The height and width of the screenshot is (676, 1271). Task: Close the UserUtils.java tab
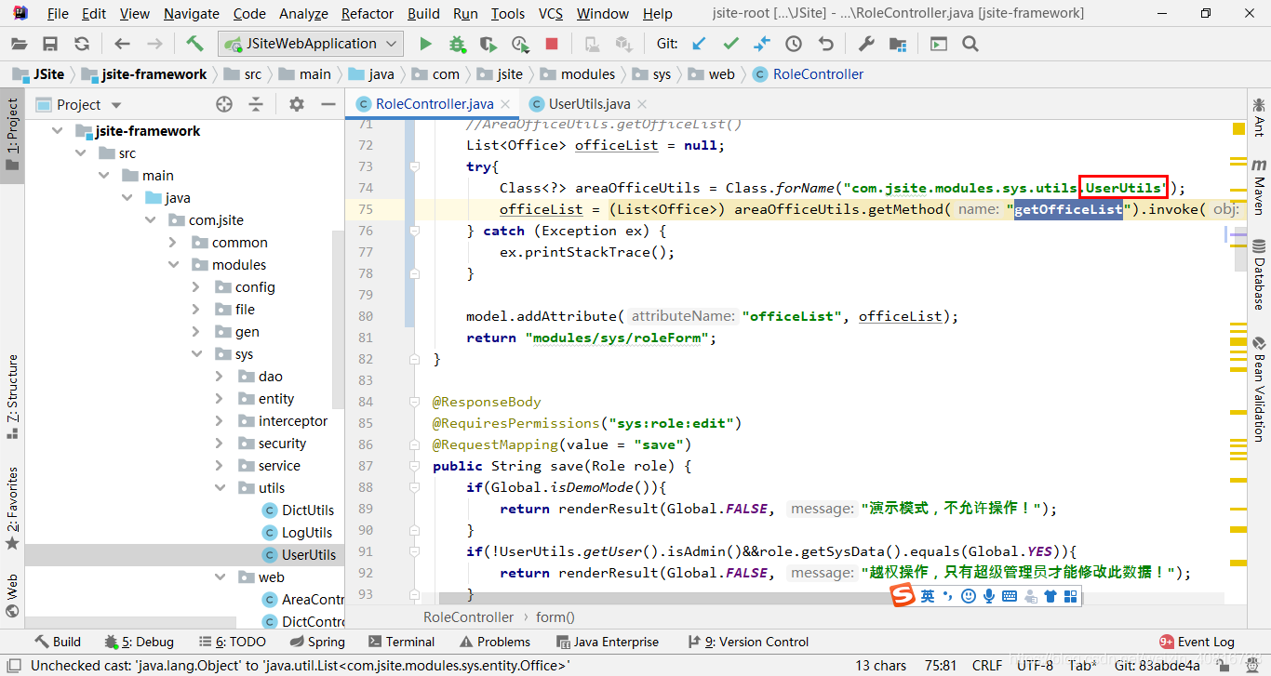tap(641, 104)
